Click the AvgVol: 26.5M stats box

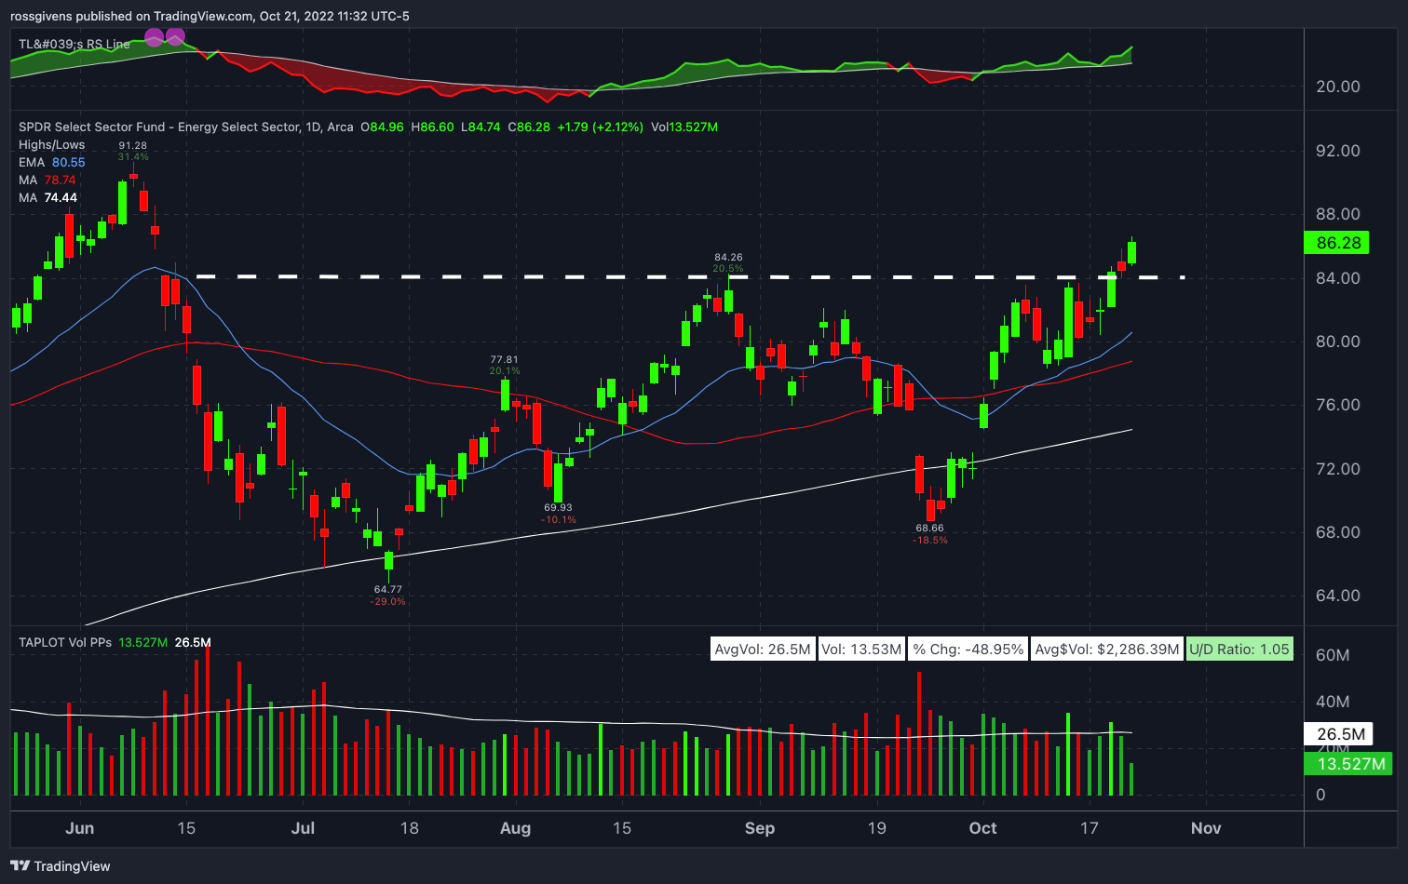[x=762, y=650]
